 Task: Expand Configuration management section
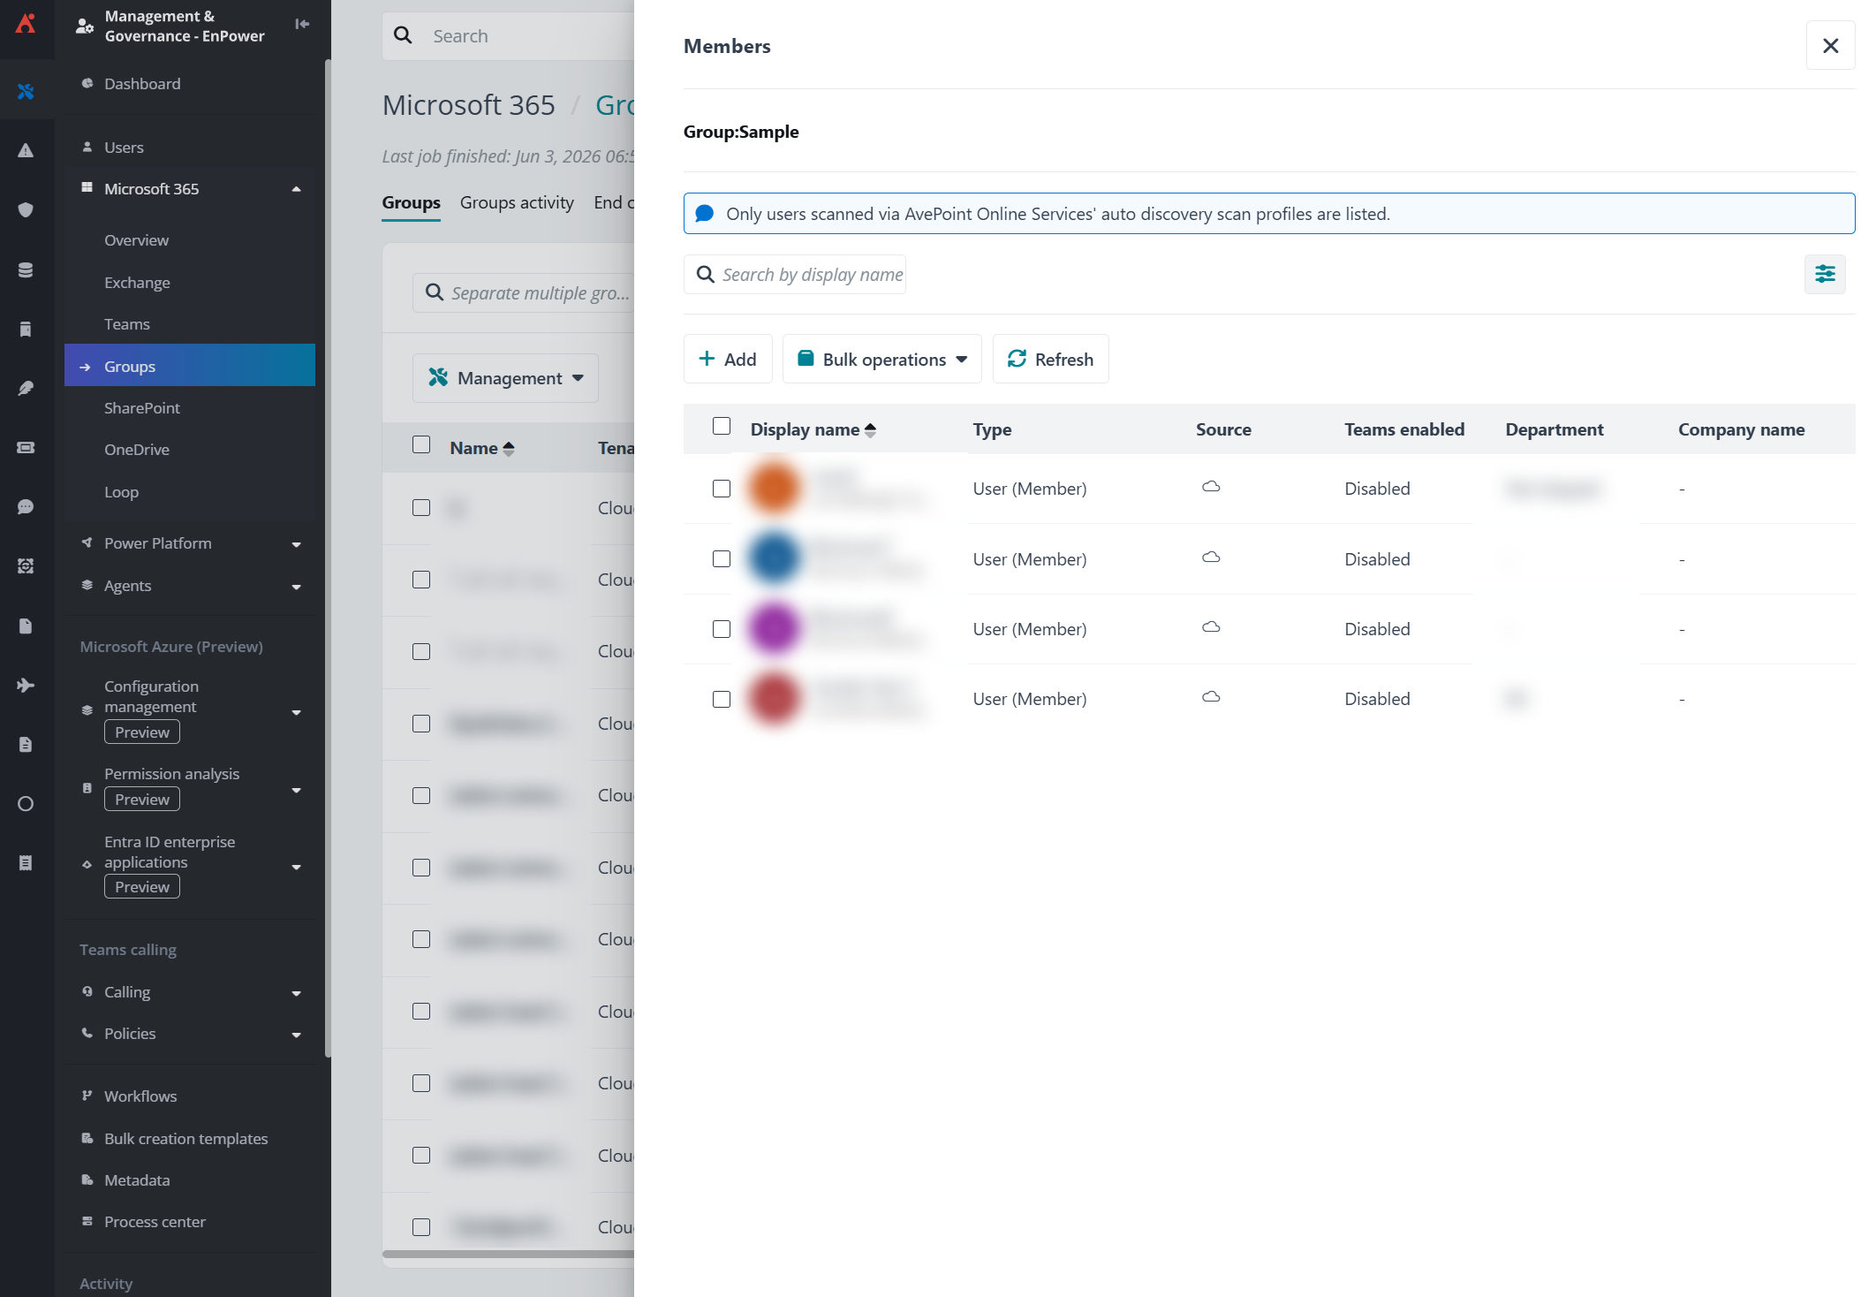(297, 712)
